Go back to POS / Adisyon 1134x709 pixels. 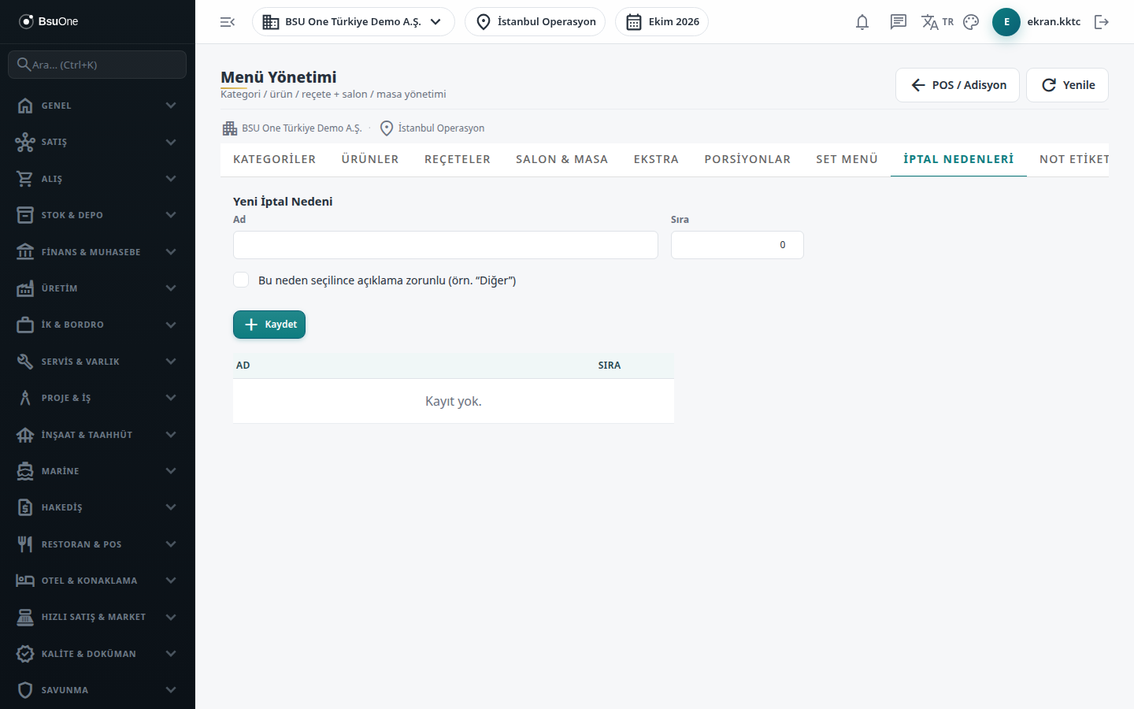(958, 85)
